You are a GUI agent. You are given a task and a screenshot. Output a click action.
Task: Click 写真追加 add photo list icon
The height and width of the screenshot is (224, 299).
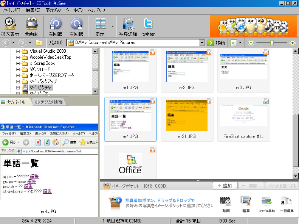[x=128, y=27]
